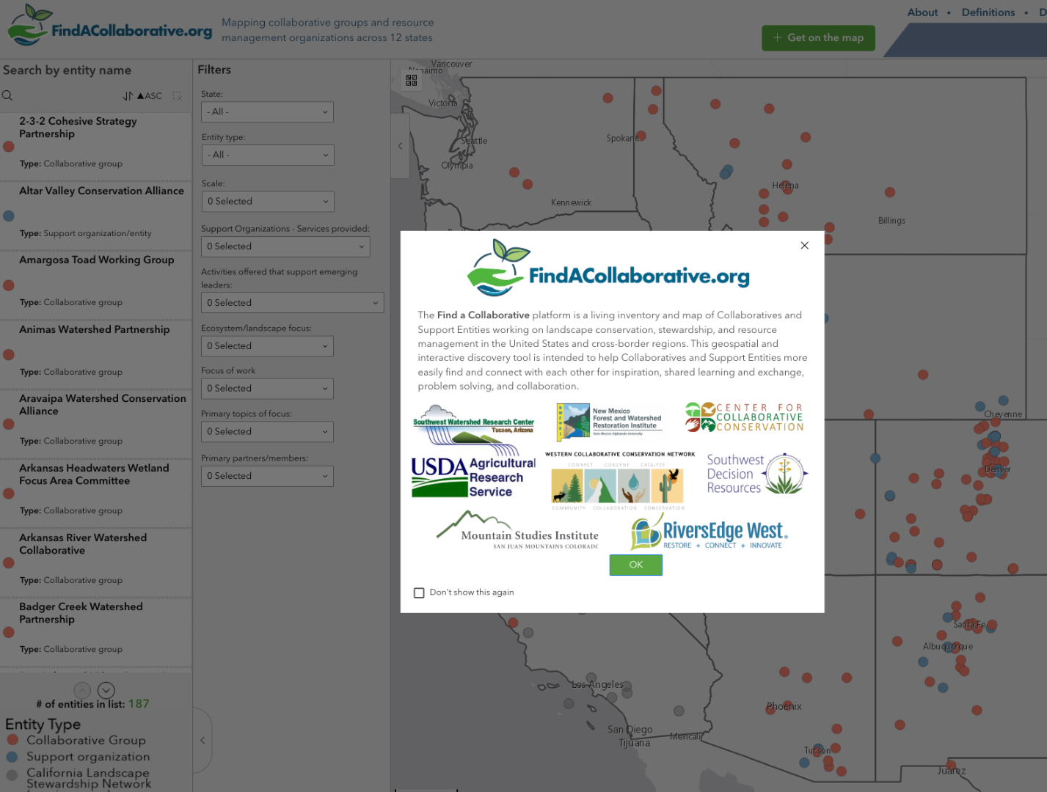The image size is (1047, 792).
Task: Select Arkansas Headwaters Wetland Focus Area Committee entry
Action: (96, 493)
